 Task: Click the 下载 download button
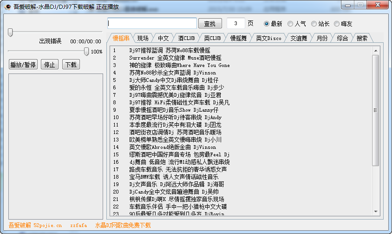point(71,65)
